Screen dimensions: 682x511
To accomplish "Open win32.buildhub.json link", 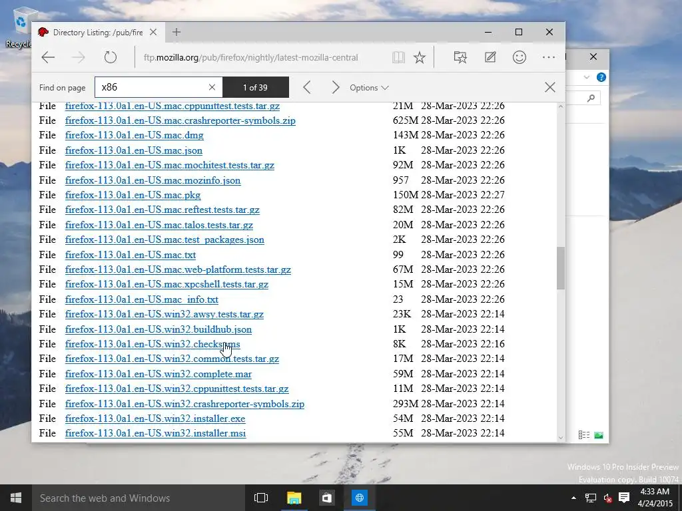I will pyautogui.click(x=159, y=329).
